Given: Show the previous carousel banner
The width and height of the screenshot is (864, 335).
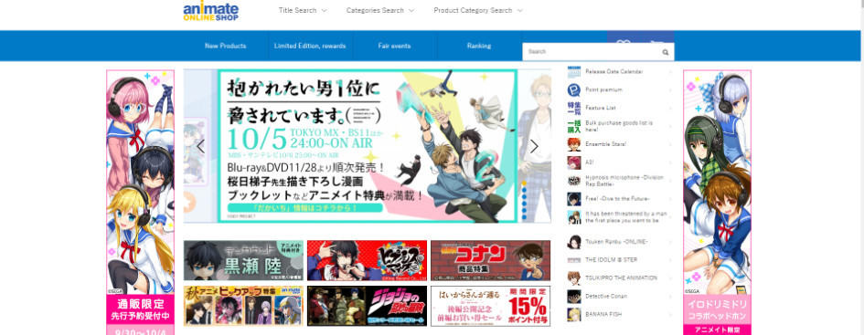Looking at the screenshot, I should 200,146.
